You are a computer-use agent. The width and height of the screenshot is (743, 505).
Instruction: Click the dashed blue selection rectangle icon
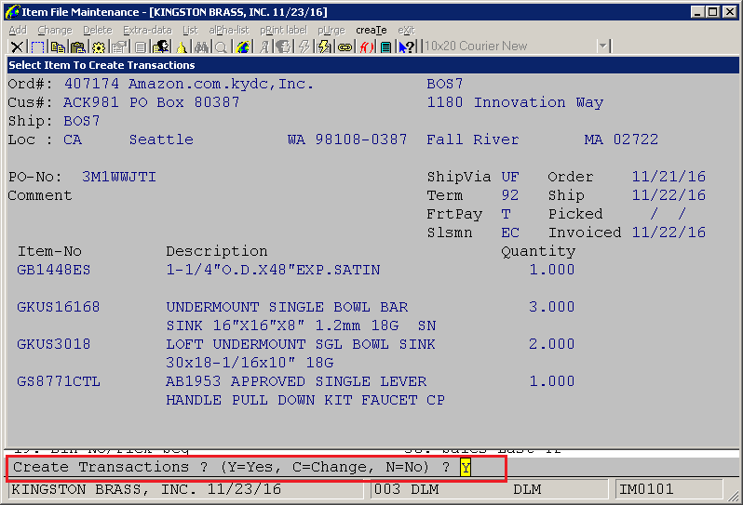coord(37,47)
